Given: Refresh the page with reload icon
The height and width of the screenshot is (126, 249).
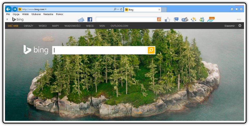Looking at the screenshot, I should 121,9.
